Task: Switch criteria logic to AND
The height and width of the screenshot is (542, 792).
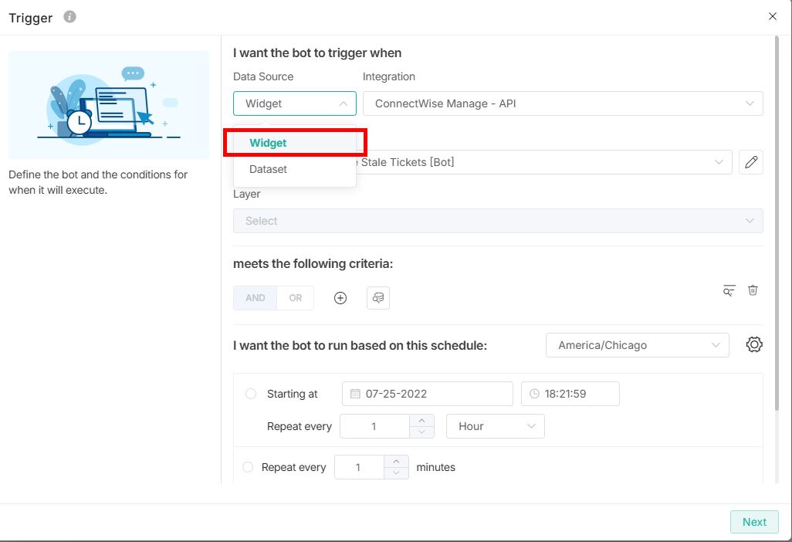Action: click(x=256, y=298)
